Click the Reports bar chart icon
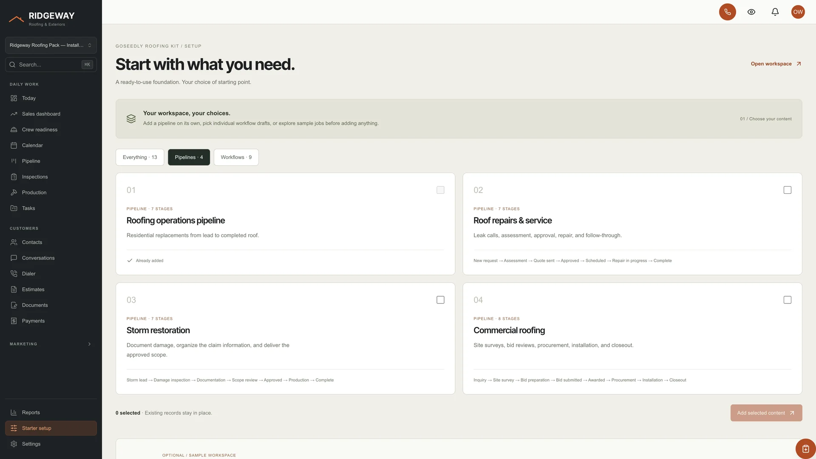Image resolution: width=816 pixels, height=459 pixels. (14, 413)
